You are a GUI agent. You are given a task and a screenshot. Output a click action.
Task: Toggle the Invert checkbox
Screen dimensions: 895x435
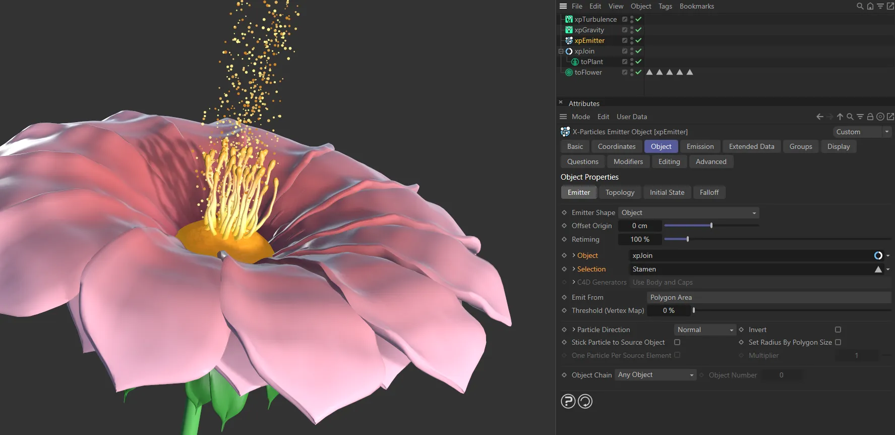pyautogui.click(x=838, y=330)
